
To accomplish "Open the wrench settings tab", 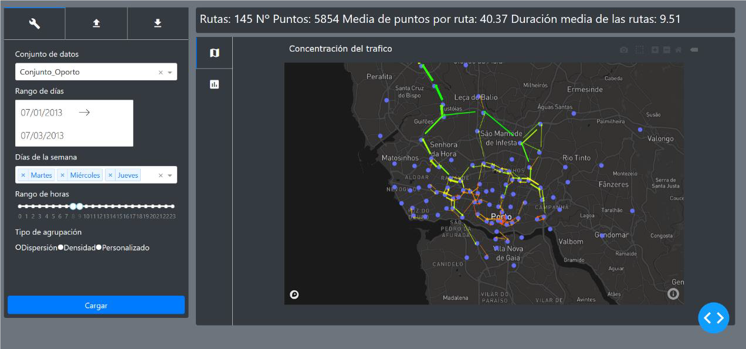I will (x=35, y=23).
